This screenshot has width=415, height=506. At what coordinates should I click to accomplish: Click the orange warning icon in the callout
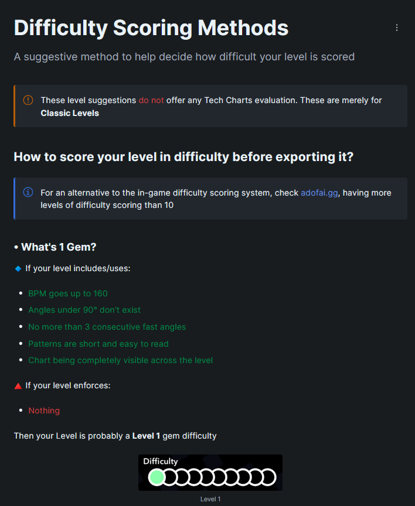(x=28, y=100)
